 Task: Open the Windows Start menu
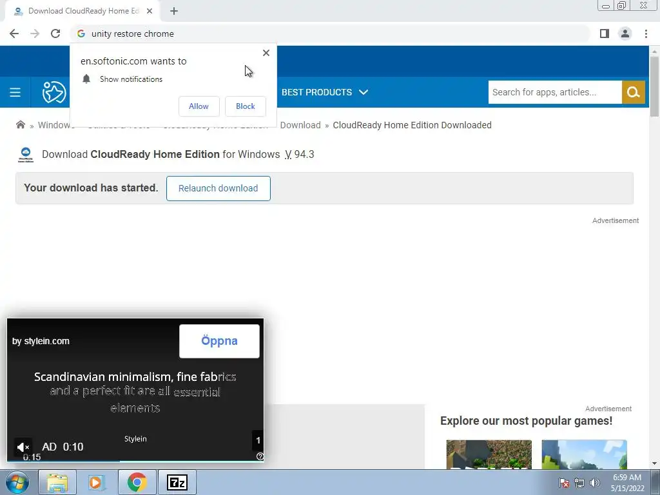17,482
